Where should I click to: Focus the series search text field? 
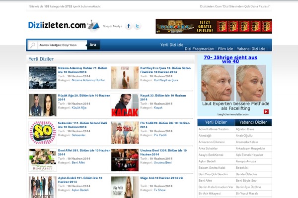(x=62, y=45)
